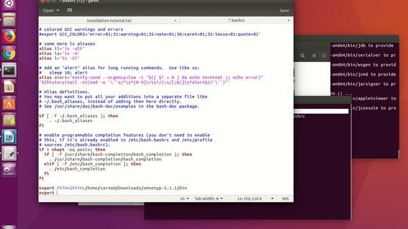Click the '. ~/.bash_aliases' source line
Viewport: 408px width, 229px height.
pyautogui.click(x=71, y=121)
